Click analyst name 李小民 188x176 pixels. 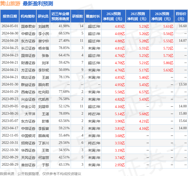(43, 34)
